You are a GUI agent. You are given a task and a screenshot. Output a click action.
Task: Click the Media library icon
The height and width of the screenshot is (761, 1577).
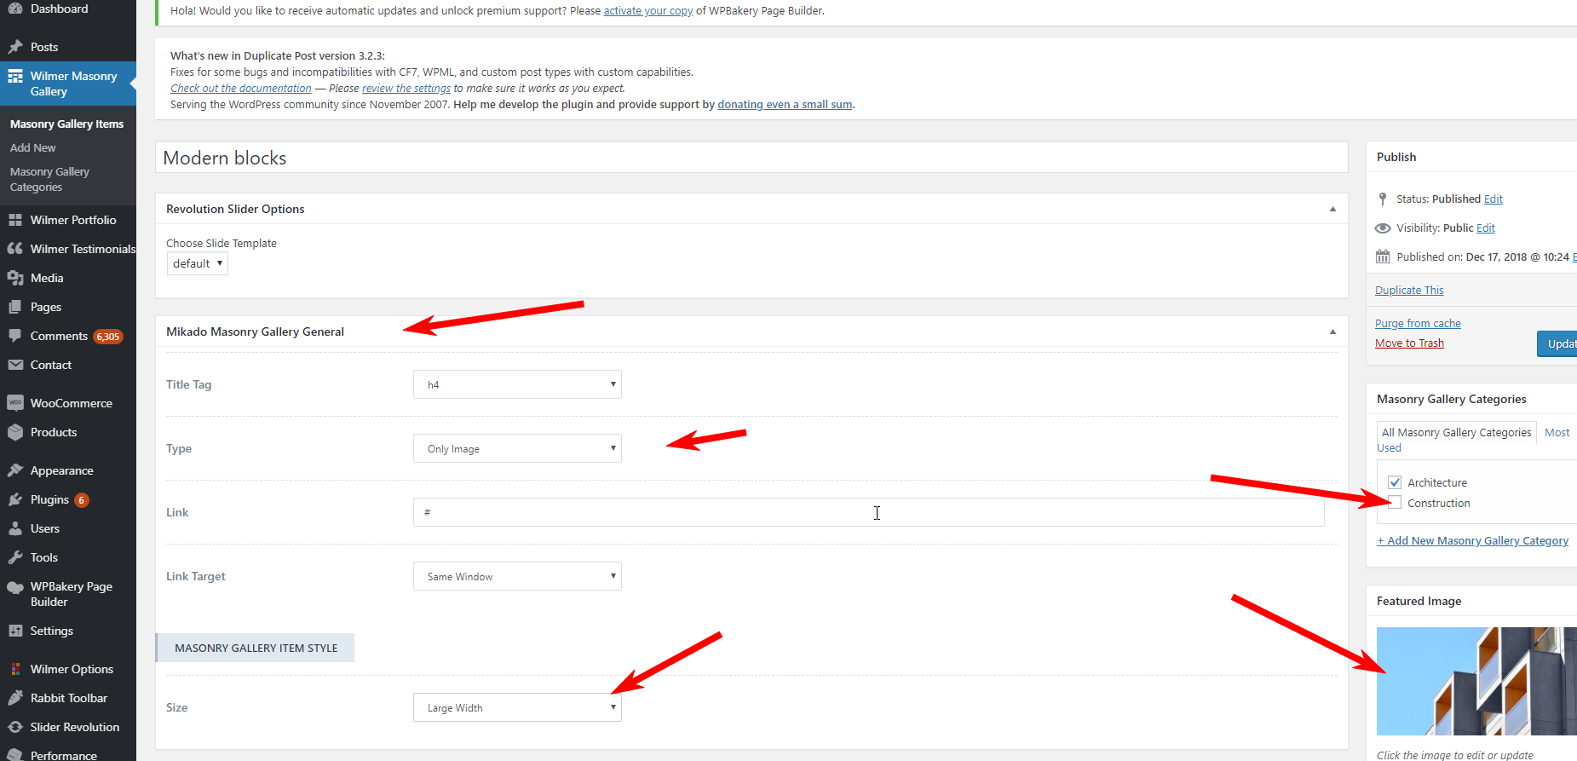(x=15, y=278)
